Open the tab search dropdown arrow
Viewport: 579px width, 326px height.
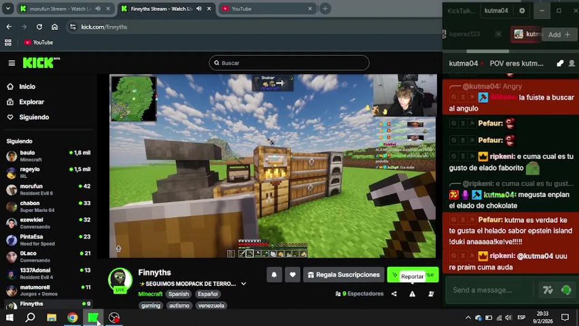click(x=8, y=9)
